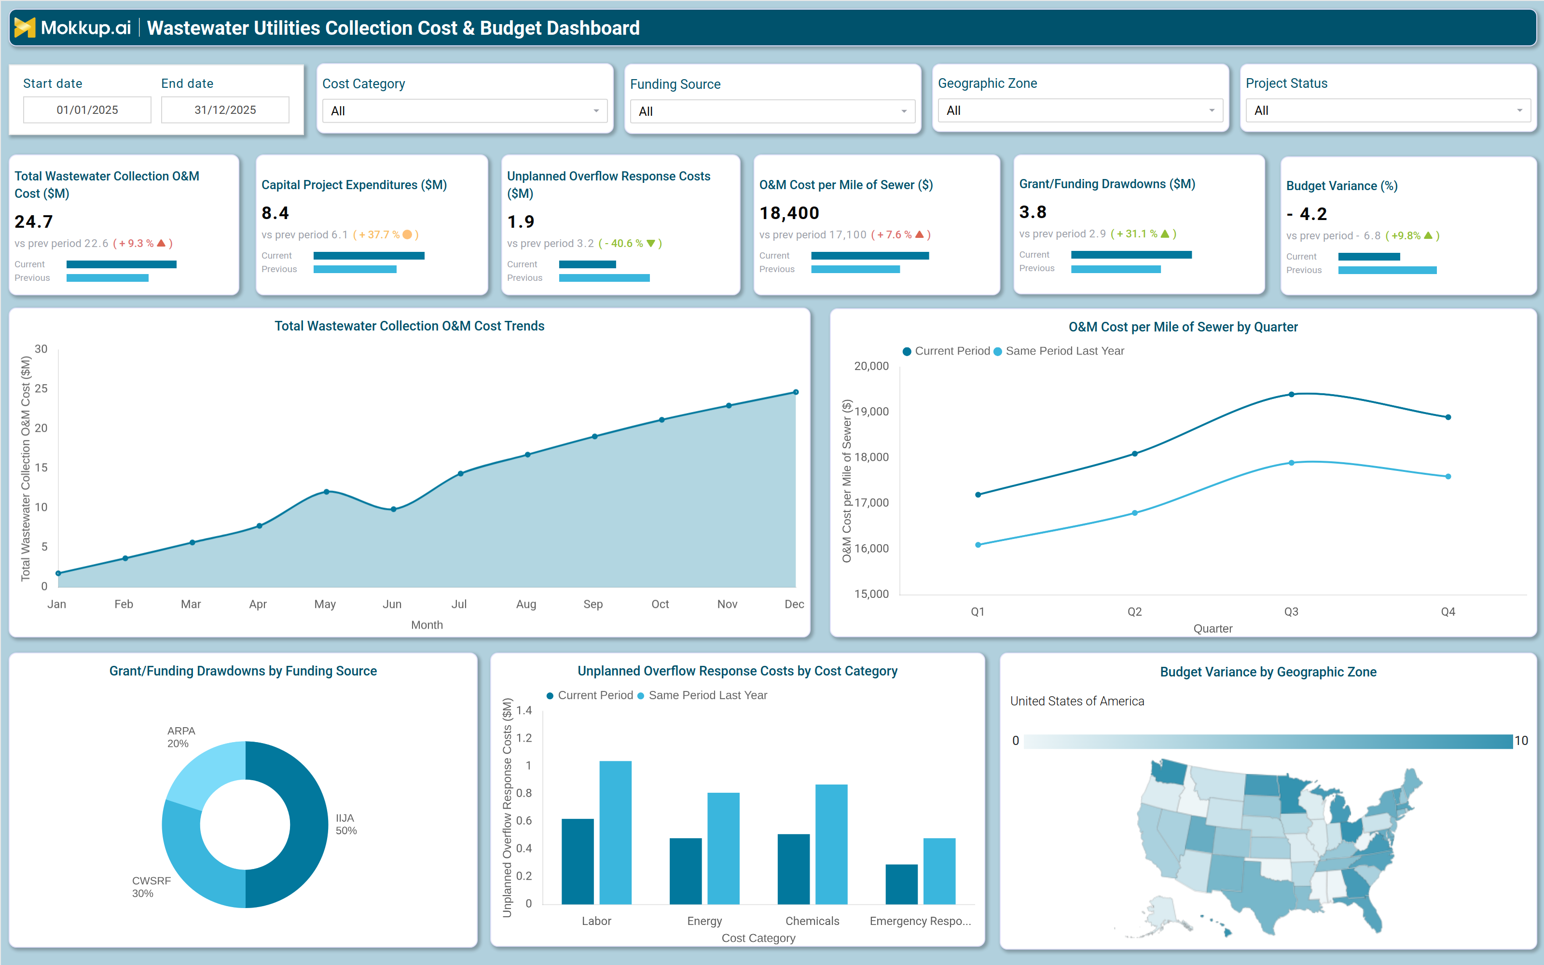Open the Geographic Zone dropdown
Image resolution: width=1544 pixels, height=965 pixels.
[1080, 111]
